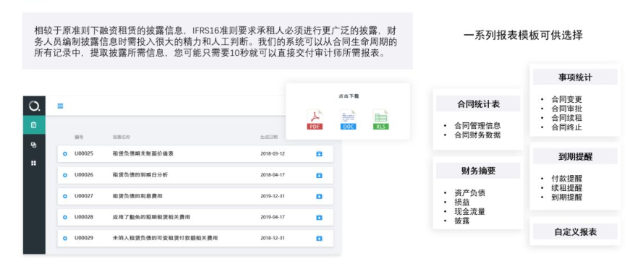
Task: Click download icon for U00026 row
Action: (319, 175)
